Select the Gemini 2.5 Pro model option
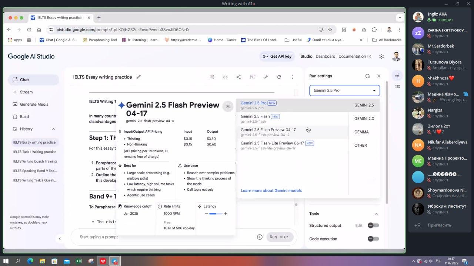Screen dimensions: 474x266 (x=293, y=105)
